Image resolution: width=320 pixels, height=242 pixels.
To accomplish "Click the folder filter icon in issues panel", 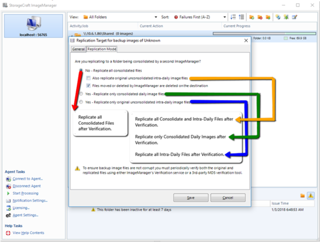I will point(303,196).
